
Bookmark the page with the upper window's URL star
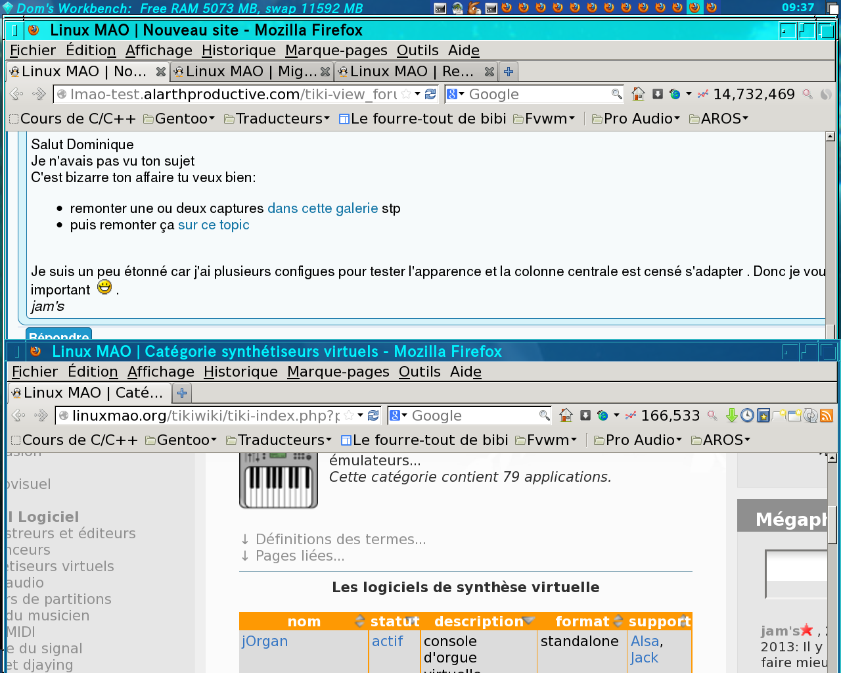point(406,95)
